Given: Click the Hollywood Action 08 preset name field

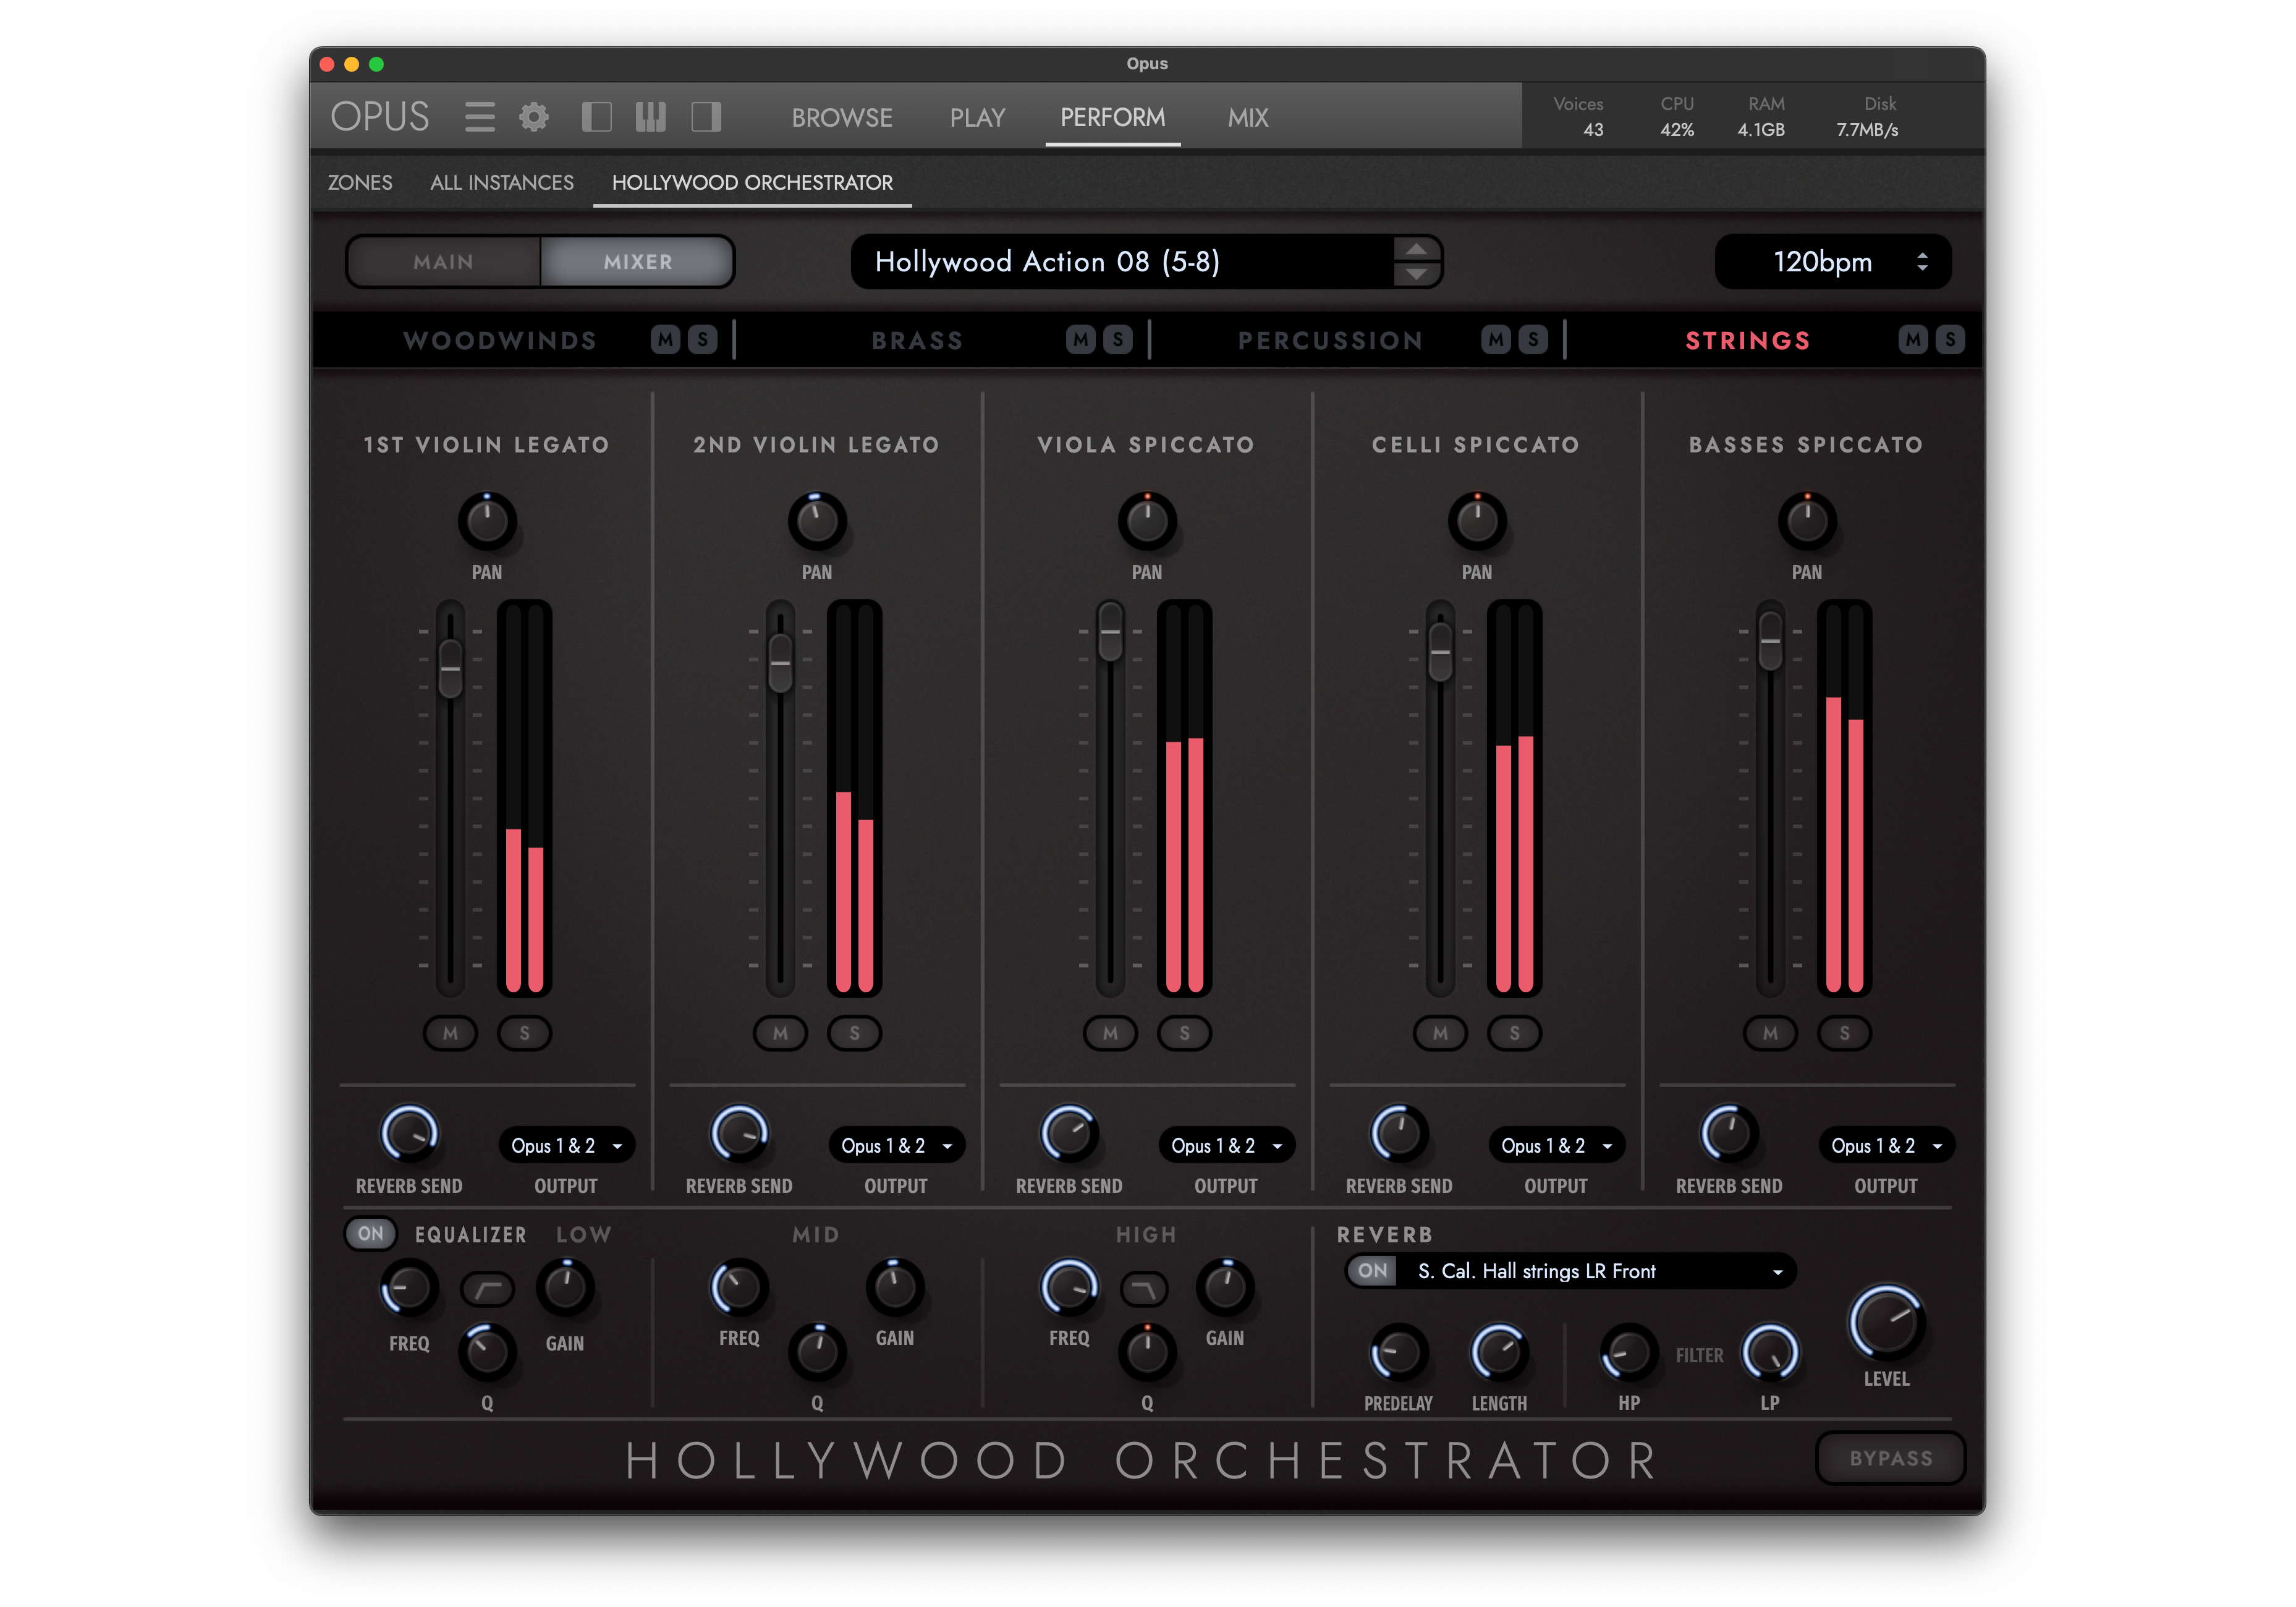Looking at the screenshot, I should 1122,262.
